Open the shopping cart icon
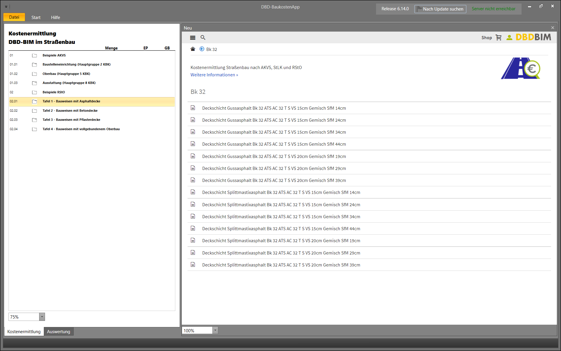This screenshot has height=351, width=561. 498,37
